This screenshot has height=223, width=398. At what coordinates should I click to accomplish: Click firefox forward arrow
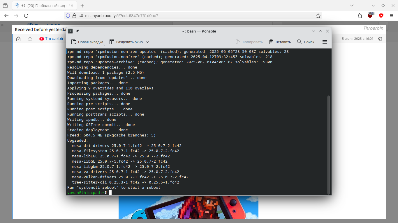tap(16, 16)
